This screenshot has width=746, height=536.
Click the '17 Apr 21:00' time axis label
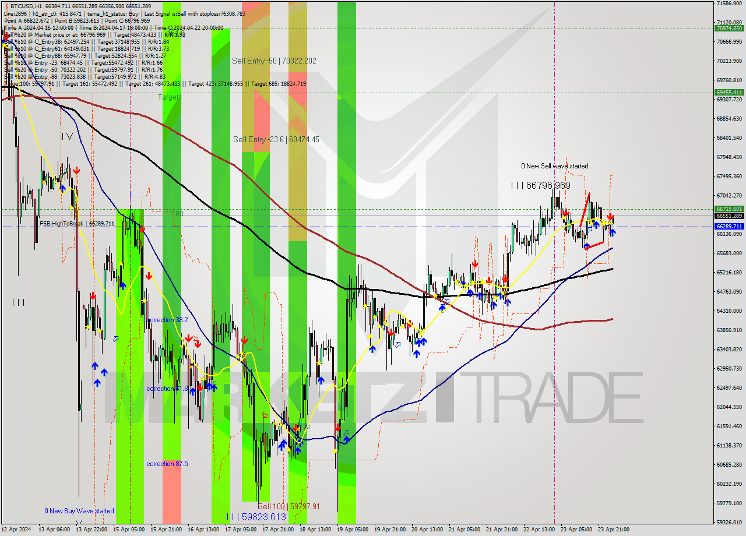coord(279,530)
